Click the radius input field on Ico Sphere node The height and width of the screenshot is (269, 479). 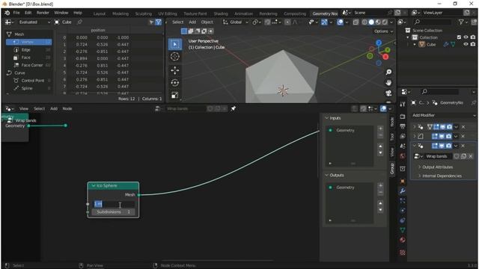pyautogui.click(x=113, y=204)
